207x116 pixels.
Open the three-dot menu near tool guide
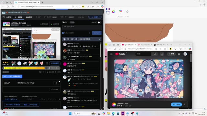86,17
